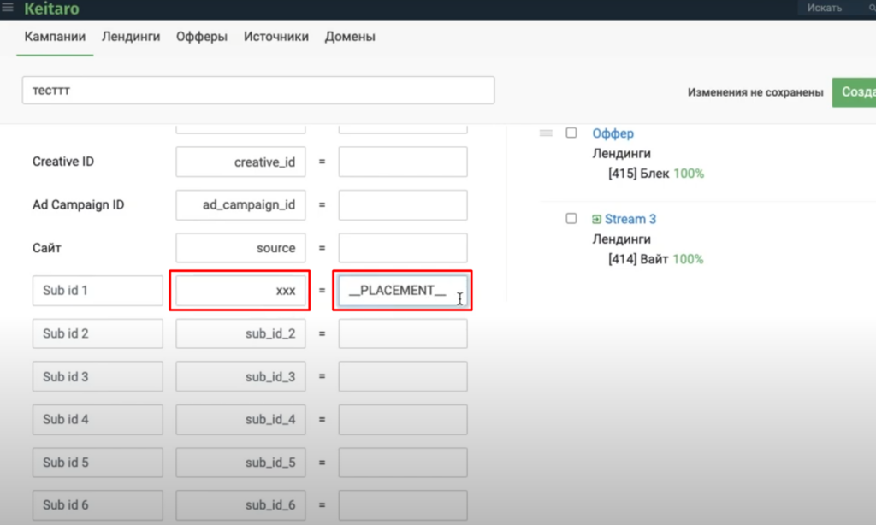The height and width of the screenshot is (525, 876).
Task: Click the campaign name field containing тесттт
Action: 257,90
